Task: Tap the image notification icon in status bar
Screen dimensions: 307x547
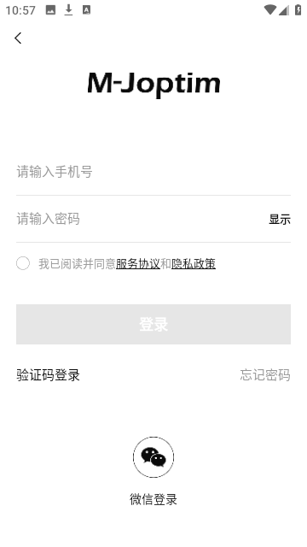Action: (x=50, y=10)
